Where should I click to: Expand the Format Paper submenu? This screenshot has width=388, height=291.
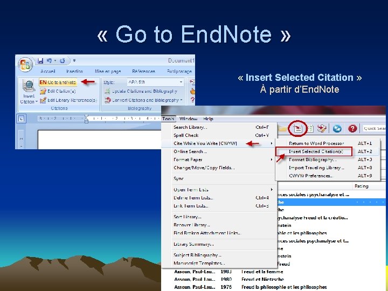(219, 160)
